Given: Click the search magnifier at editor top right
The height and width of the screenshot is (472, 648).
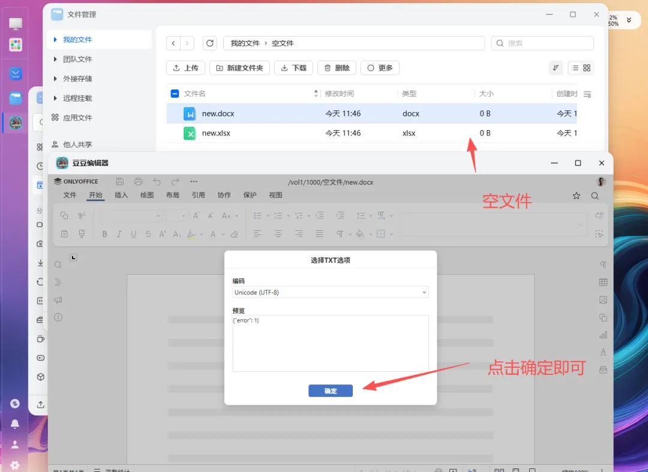Looking at the screenshot, I should tap(595, 196).
